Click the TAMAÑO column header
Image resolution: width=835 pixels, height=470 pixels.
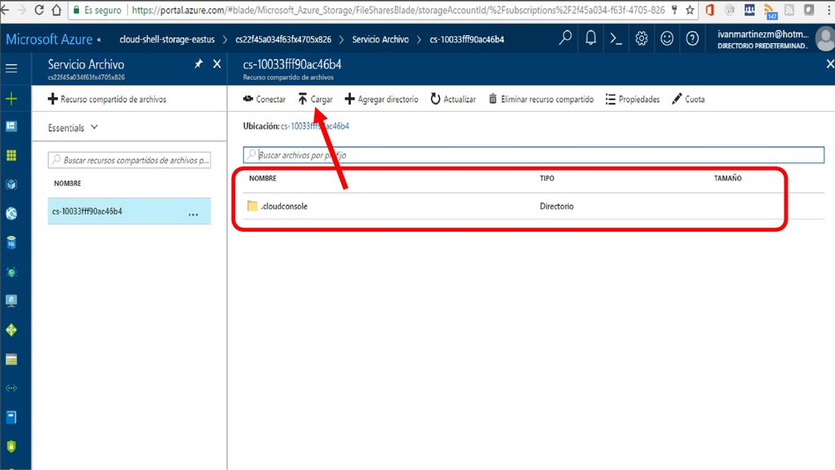727,179
